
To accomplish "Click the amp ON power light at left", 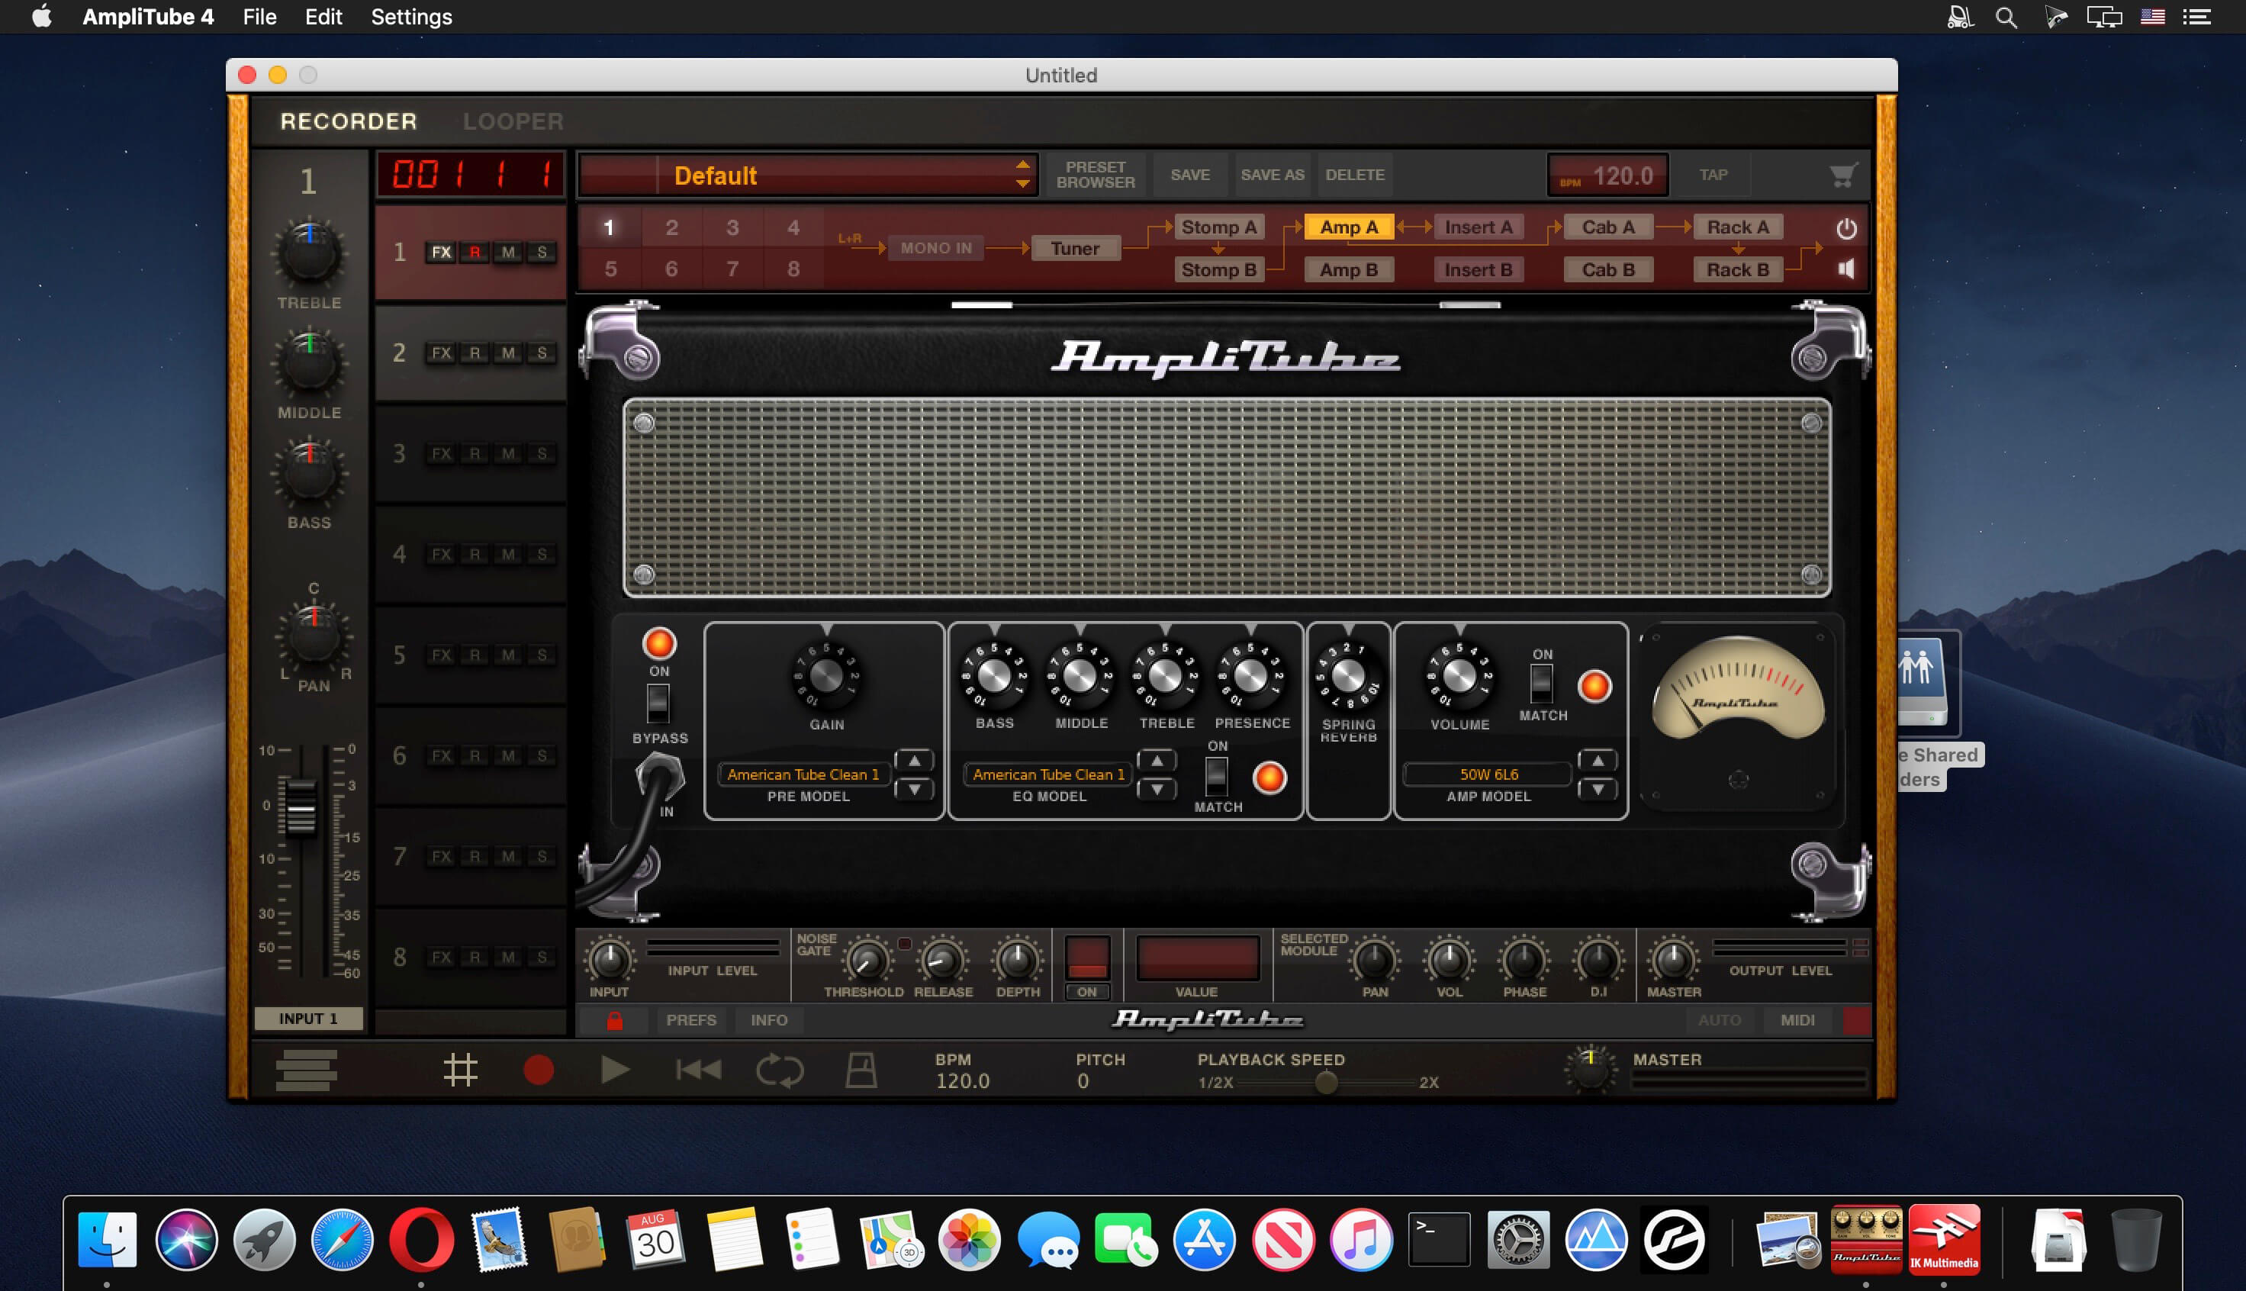I will [x=658, y=644].
